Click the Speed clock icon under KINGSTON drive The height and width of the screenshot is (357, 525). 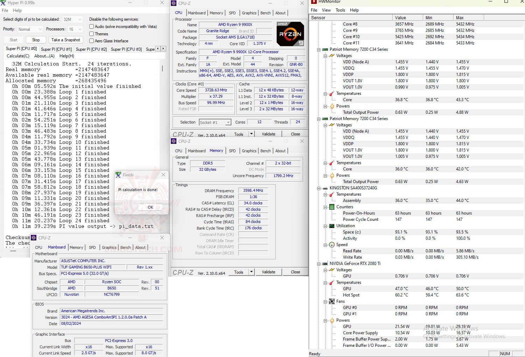pyautogui.click(x=332, y=245)
